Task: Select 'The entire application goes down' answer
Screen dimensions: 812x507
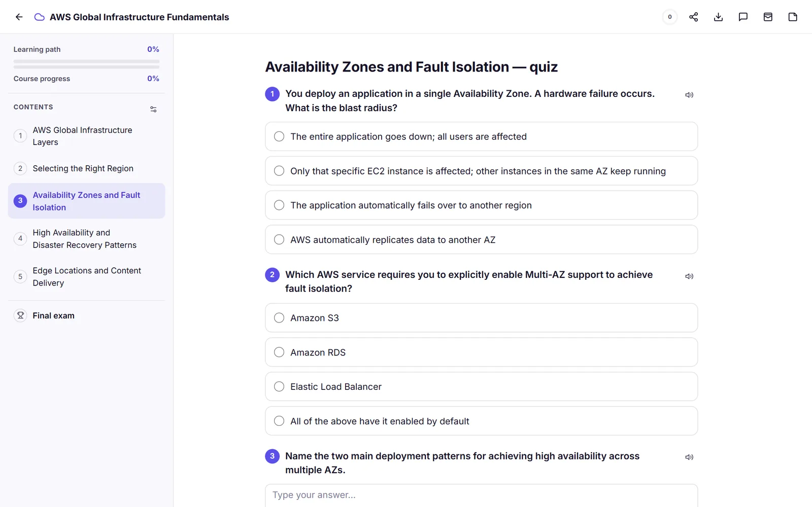Action: click(481, 136)
